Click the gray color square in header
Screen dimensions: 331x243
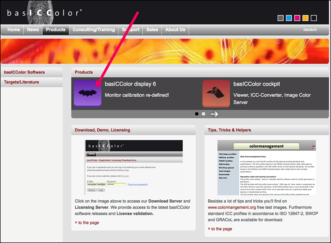280,18
